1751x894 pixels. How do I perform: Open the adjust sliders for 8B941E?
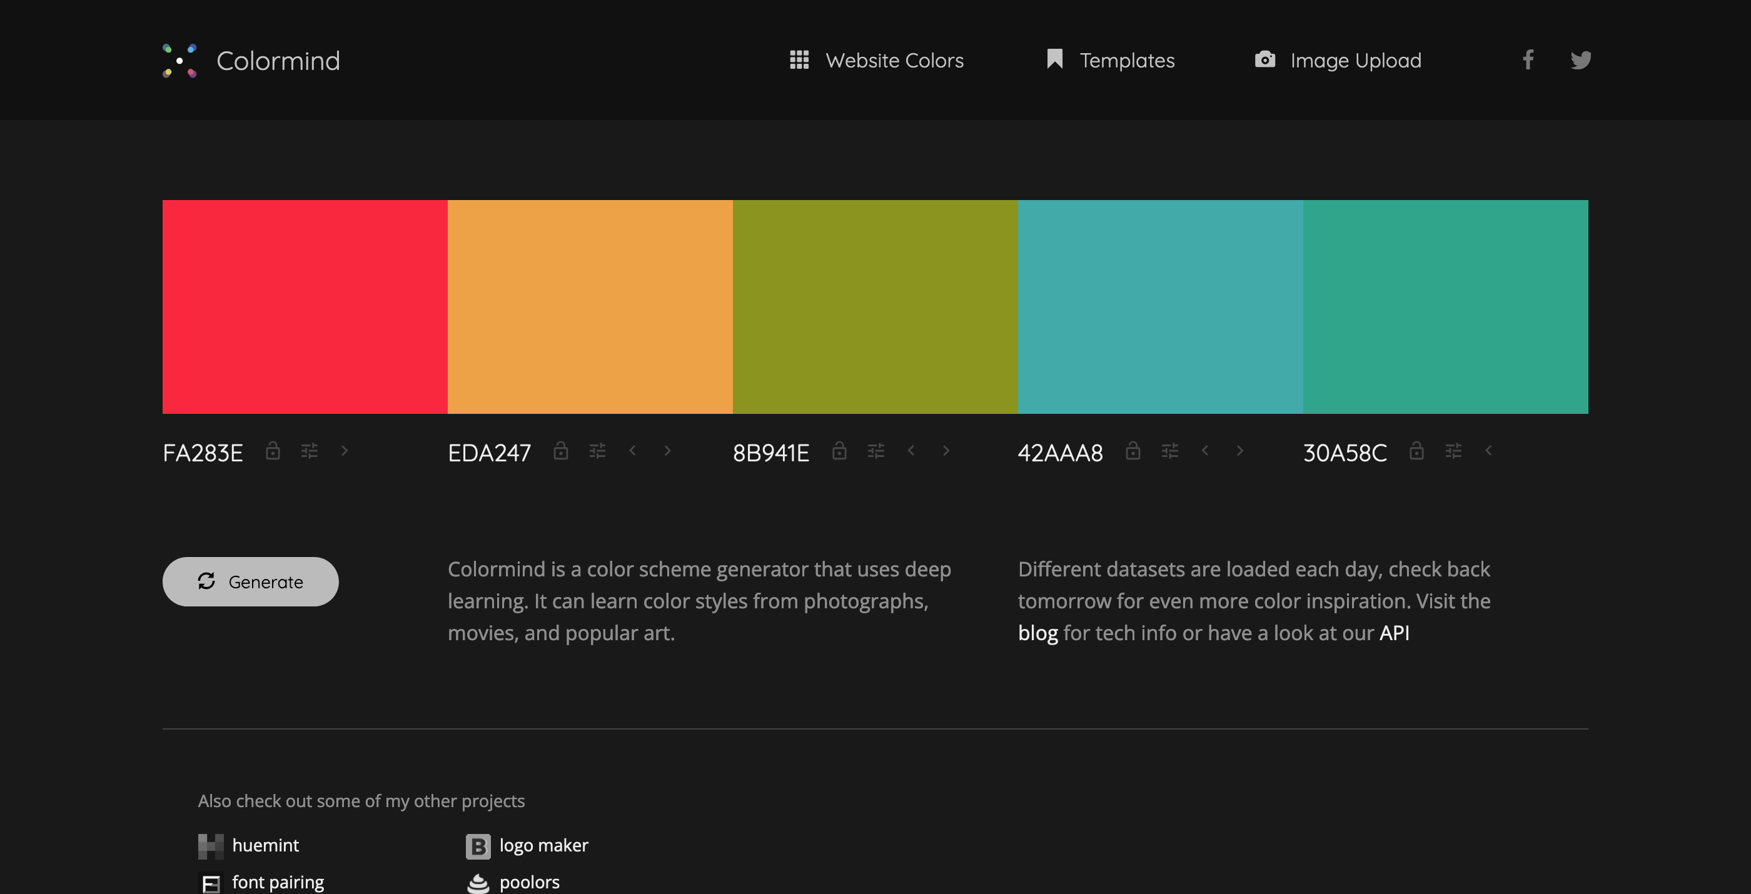[876, 451]
